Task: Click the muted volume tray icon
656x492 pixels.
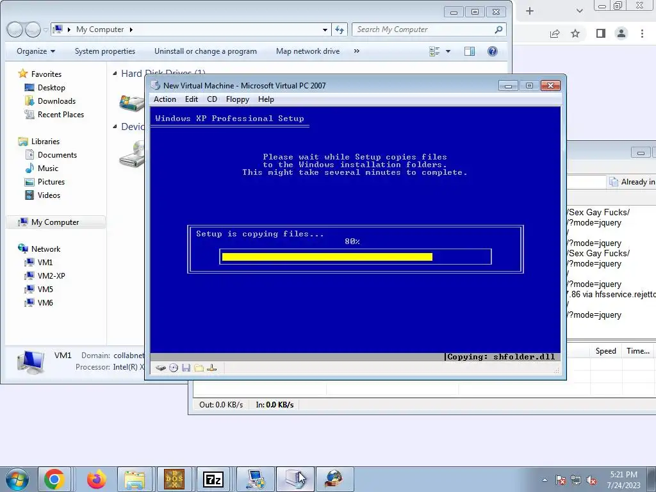Action: pos(591,480)
